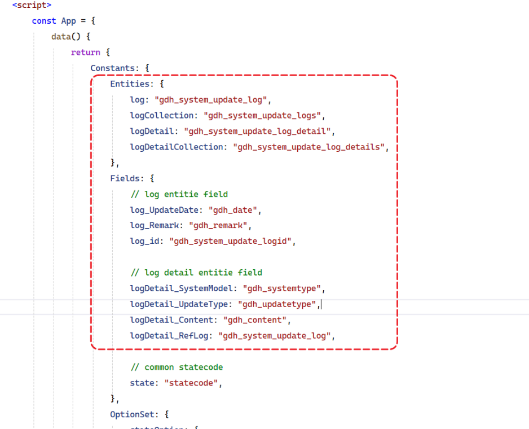Screen dimensions: 529x429
Task: Click the string "gdh_content"
Action: (x=255, y=320)
